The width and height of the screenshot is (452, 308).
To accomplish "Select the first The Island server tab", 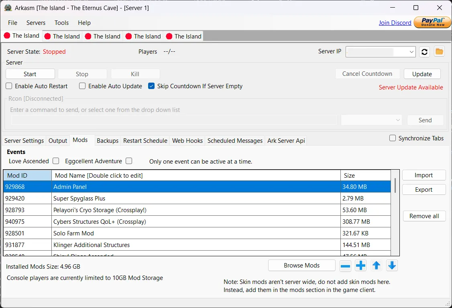I will pos(22,35).
